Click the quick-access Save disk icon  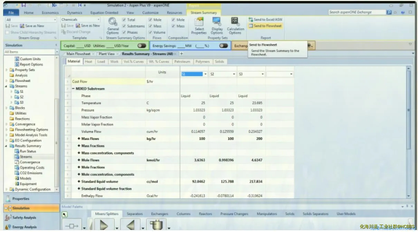[23, 6]
